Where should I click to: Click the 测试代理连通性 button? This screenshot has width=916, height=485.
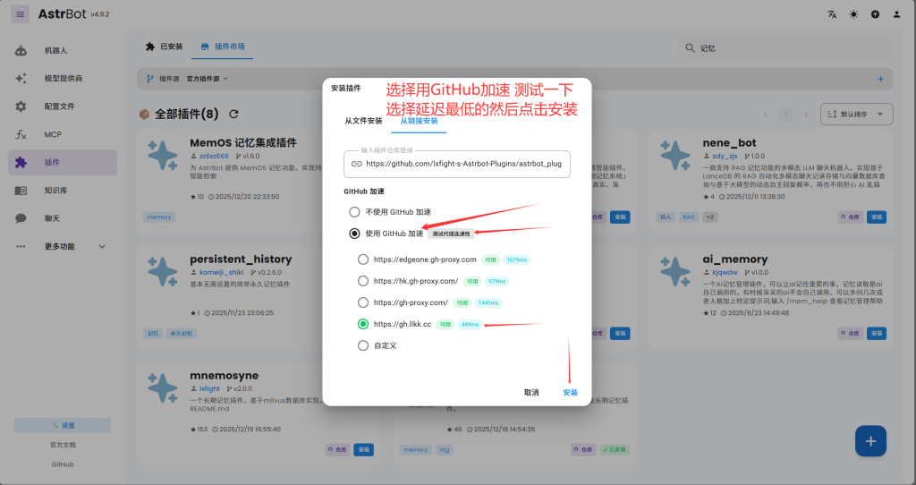pos(450,234)
